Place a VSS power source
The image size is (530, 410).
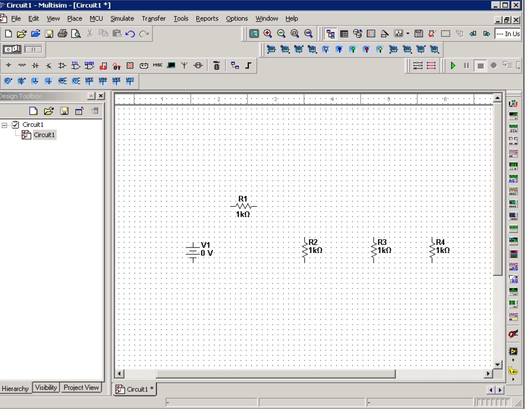[130, 82]
